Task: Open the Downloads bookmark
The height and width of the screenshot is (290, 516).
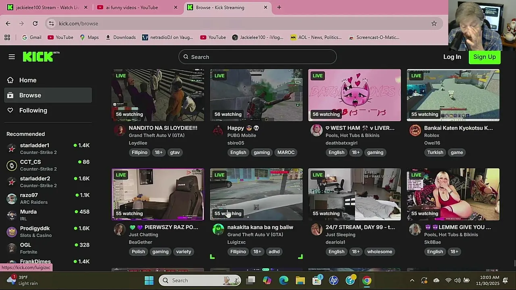Action: point(120,37)
